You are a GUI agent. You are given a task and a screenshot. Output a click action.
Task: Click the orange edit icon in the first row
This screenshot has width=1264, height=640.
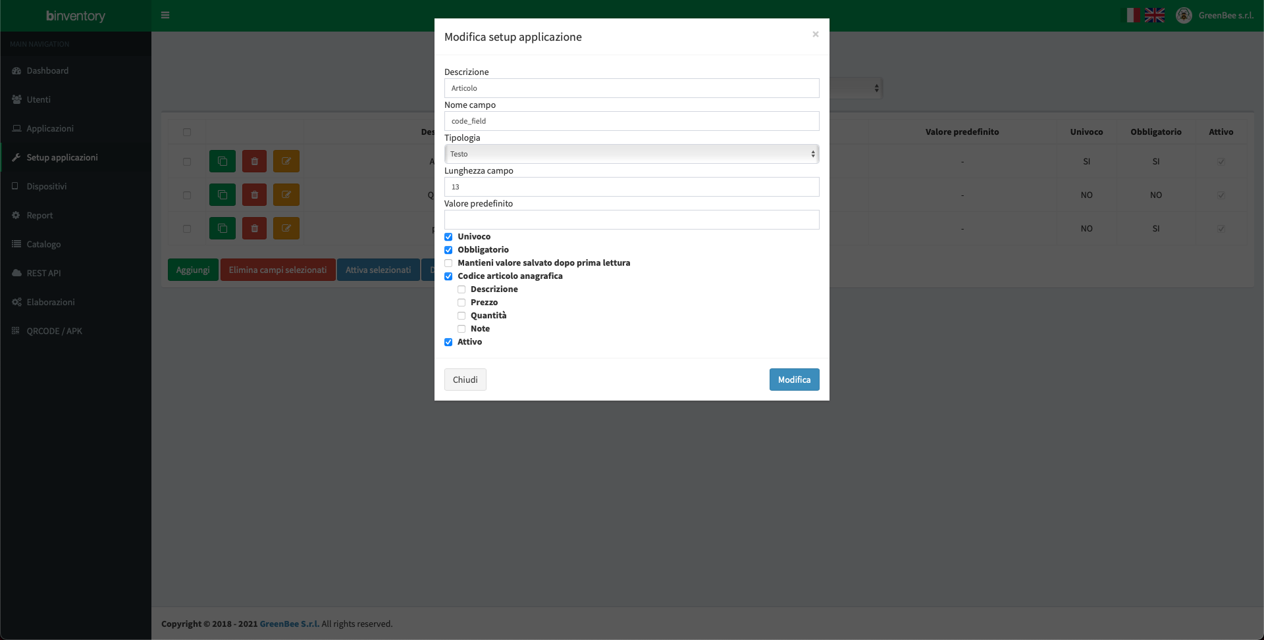[x=286, y=161]
